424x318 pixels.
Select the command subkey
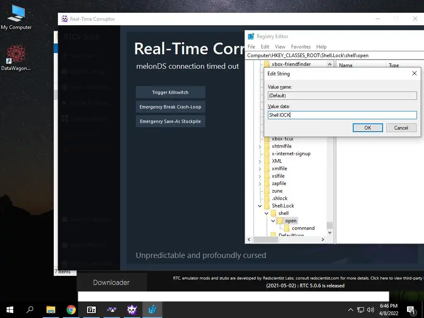tap(303, 228)
